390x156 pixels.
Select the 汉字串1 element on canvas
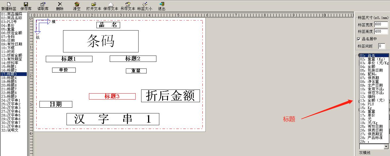coord(113,119)
